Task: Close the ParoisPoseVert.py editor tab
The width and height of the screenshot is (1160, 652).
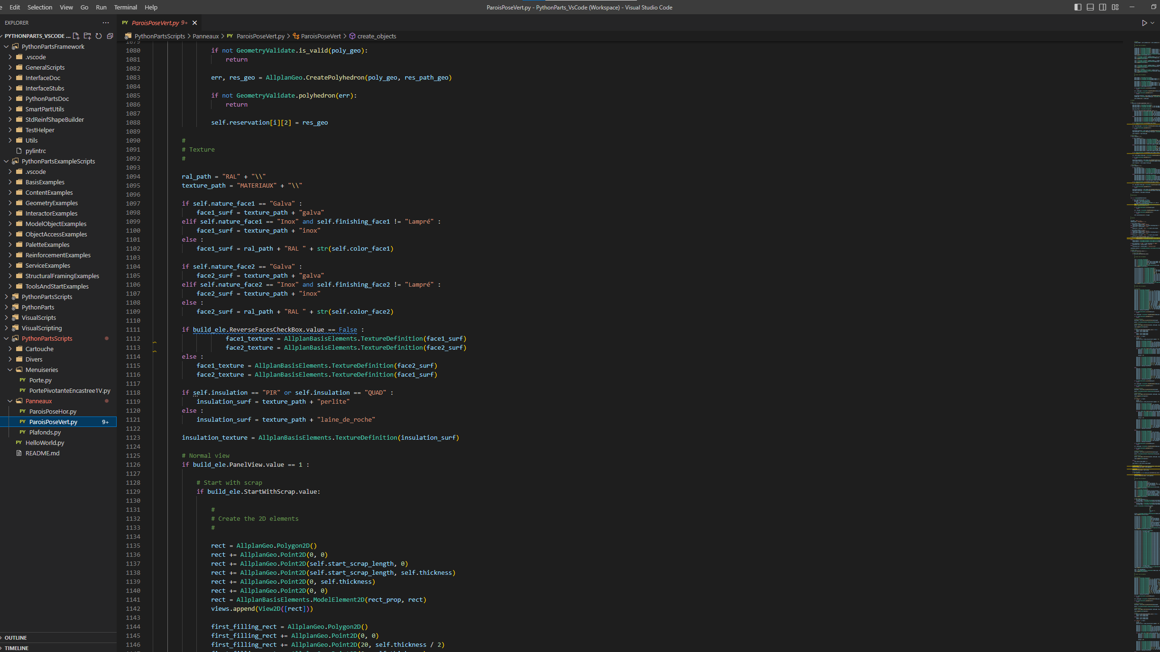Action: point(194,23)
